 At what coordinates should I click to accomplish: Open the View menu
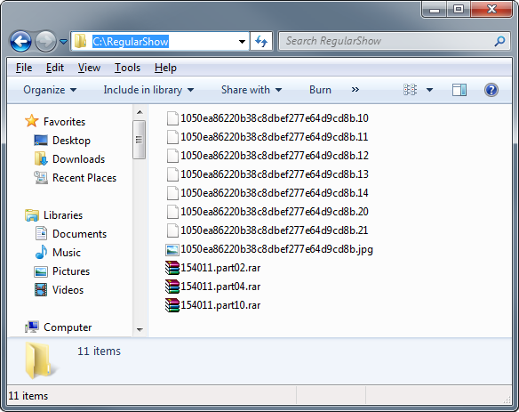tap(89, 68)
